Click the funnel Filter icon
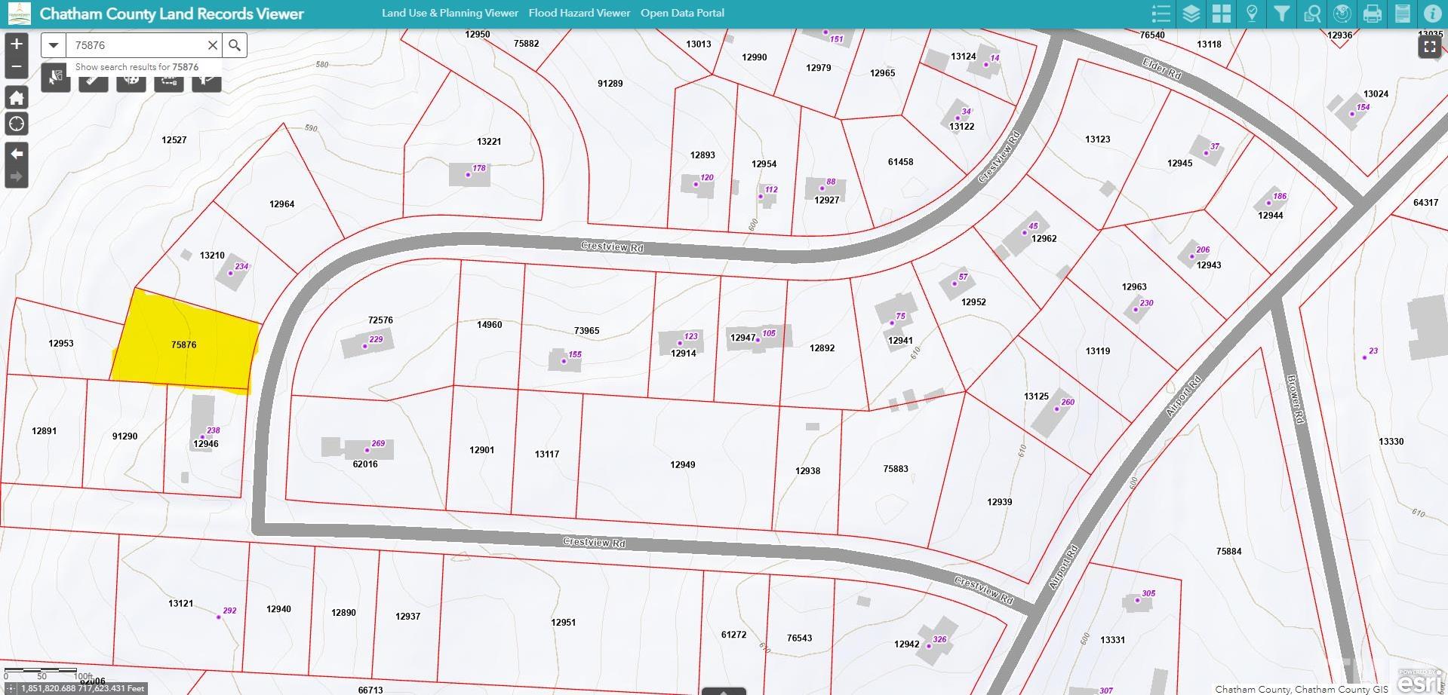The image size is (1448, 695). tap(1281, 14)
